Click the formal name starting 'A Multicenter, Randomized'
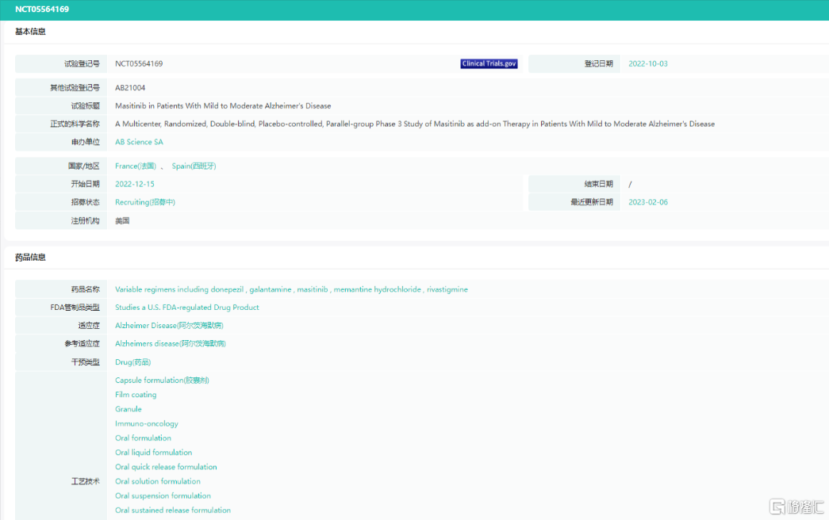Screen dimensions: 829x520 (415, 124)
